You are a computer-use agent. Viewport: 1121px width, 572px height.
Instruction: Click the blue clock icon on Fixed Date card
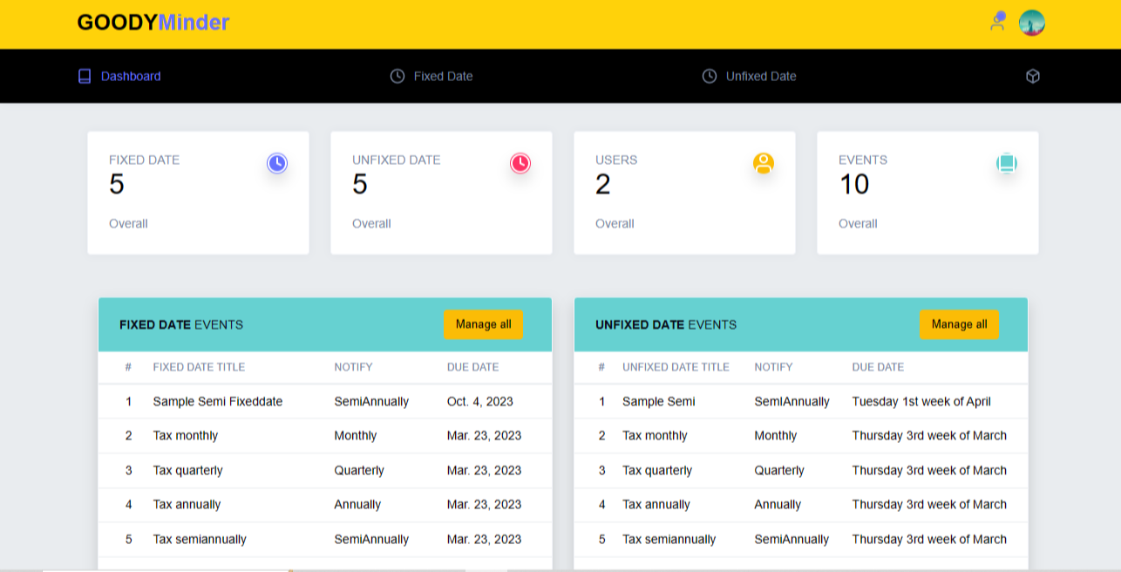[277, 163]
